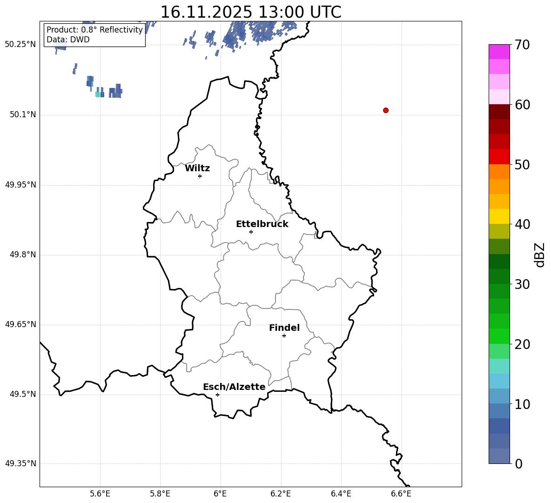The width and height of the screenshot is (551, 503).
Task: Click the 6.4°E longitude label
Action: pos(341,494)
